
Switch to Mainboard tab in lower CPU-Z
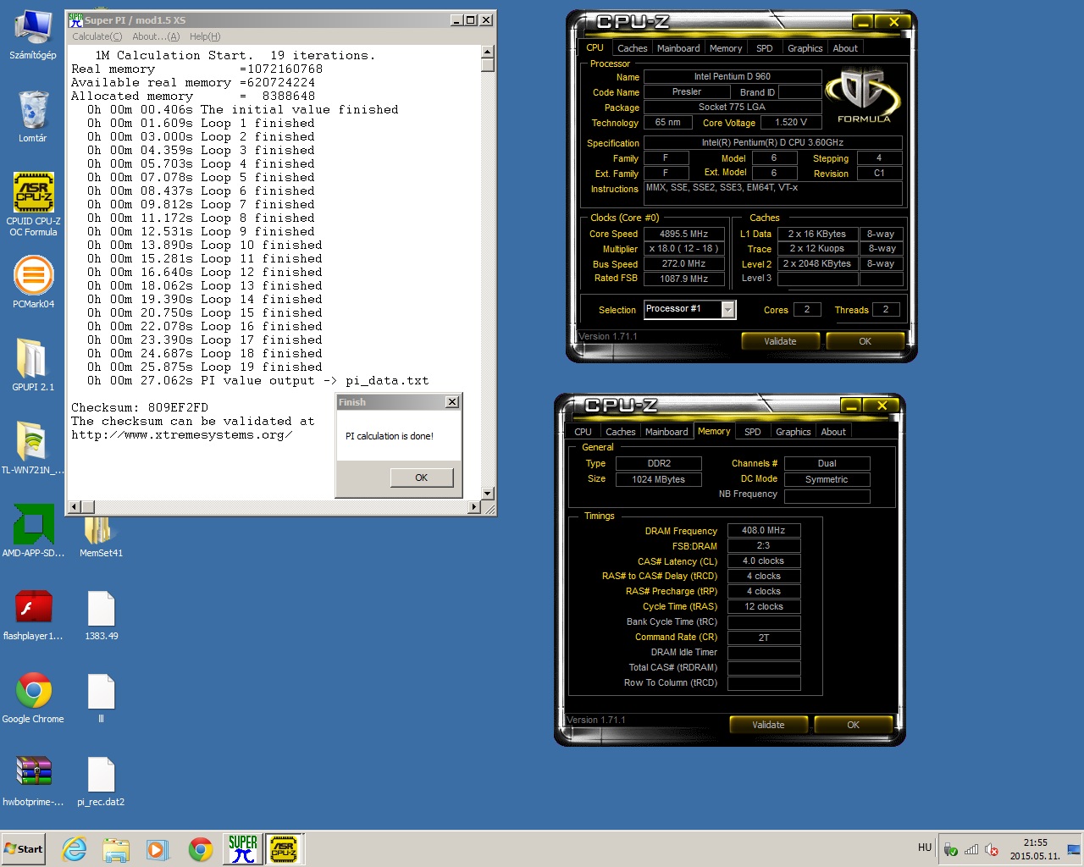tap(666, 432)
